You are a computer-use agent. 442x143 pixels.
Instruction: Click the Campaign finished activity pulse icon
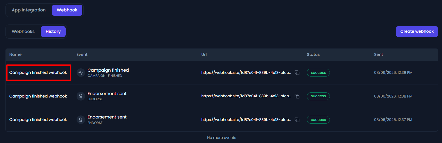click(81, 73)
